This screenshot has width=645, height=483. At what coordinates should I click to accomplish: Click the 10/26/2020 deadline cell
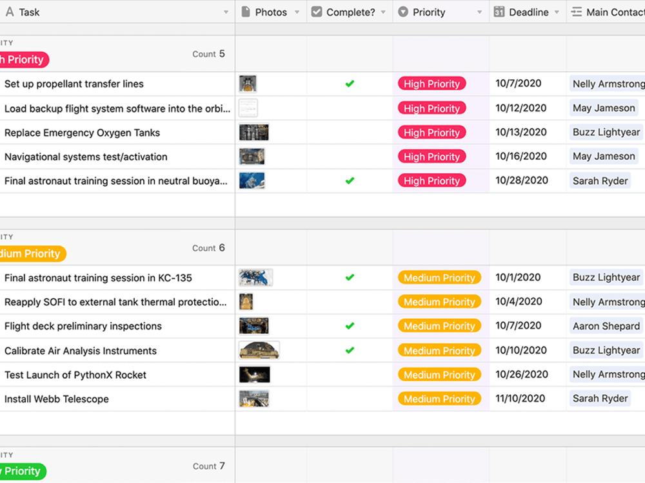[x=522, y=374]
